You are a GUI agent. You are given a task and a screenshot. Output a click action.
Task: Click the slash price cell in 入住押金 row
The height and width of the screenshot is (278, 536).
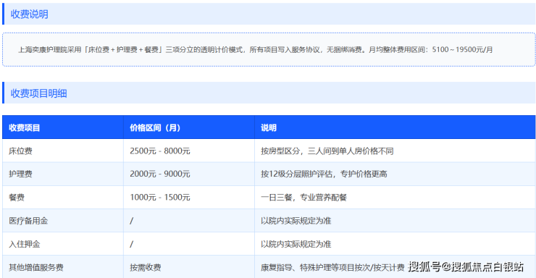pyautogui.click(x=189, y=244)
